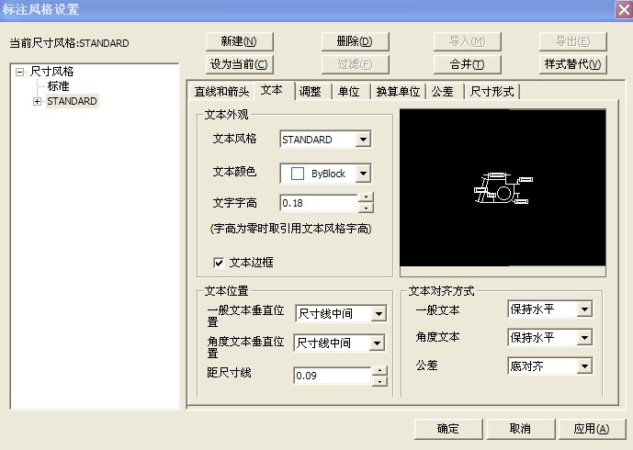Select 标准 in the style tree
Screen dimensions: 633x450
click(59, 86)
